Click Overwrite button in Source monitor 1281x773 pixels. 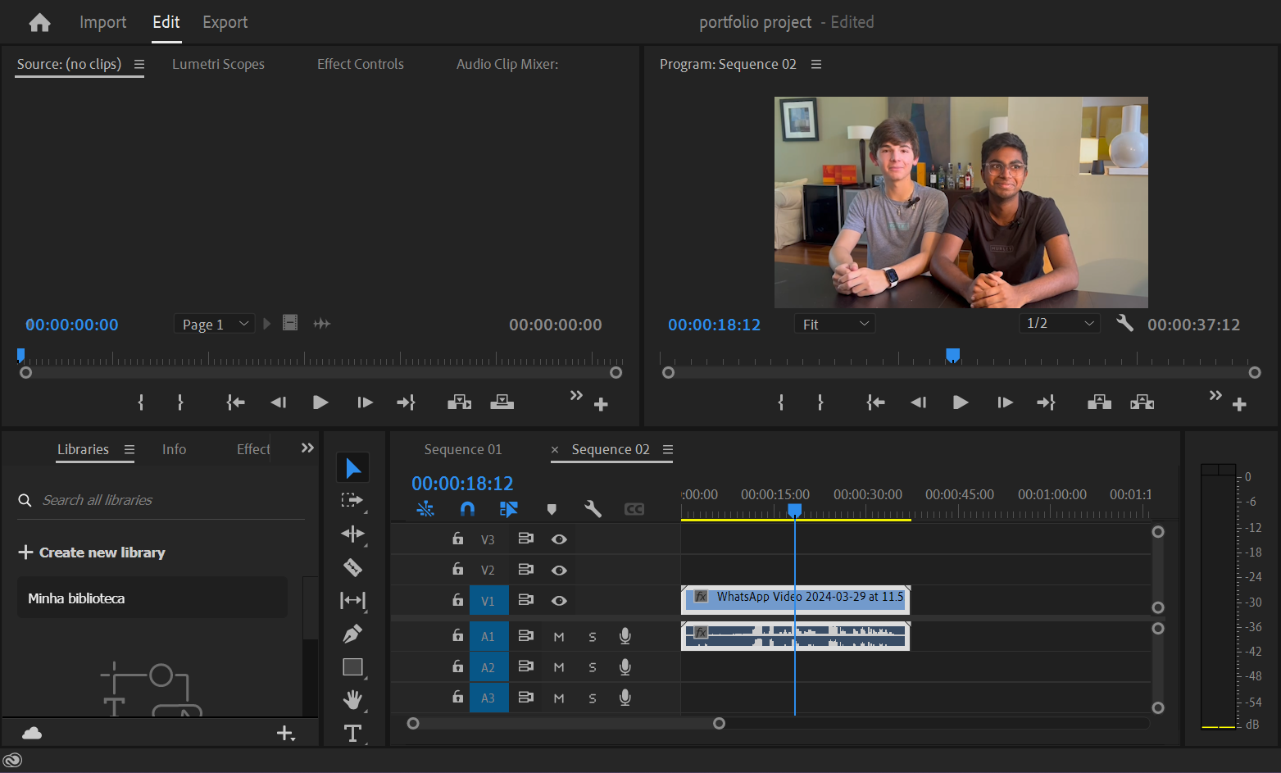(x=502, y=402)
